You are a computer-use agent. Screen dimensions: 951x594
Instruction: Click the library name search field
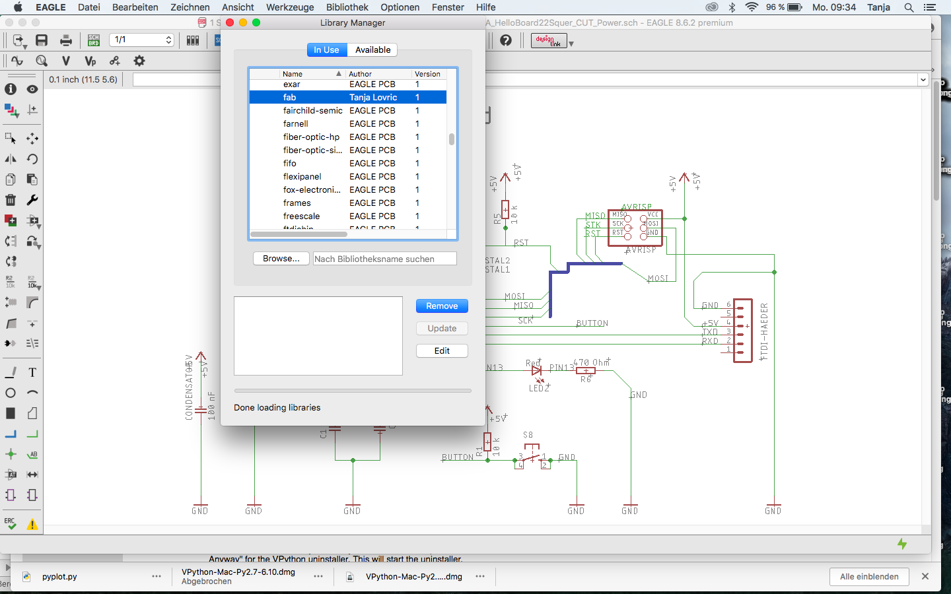(384, 259)
